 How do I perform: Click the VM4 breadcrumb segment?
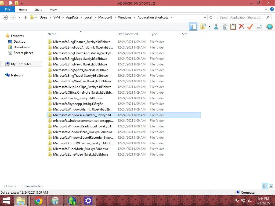[x=57, y=17]
